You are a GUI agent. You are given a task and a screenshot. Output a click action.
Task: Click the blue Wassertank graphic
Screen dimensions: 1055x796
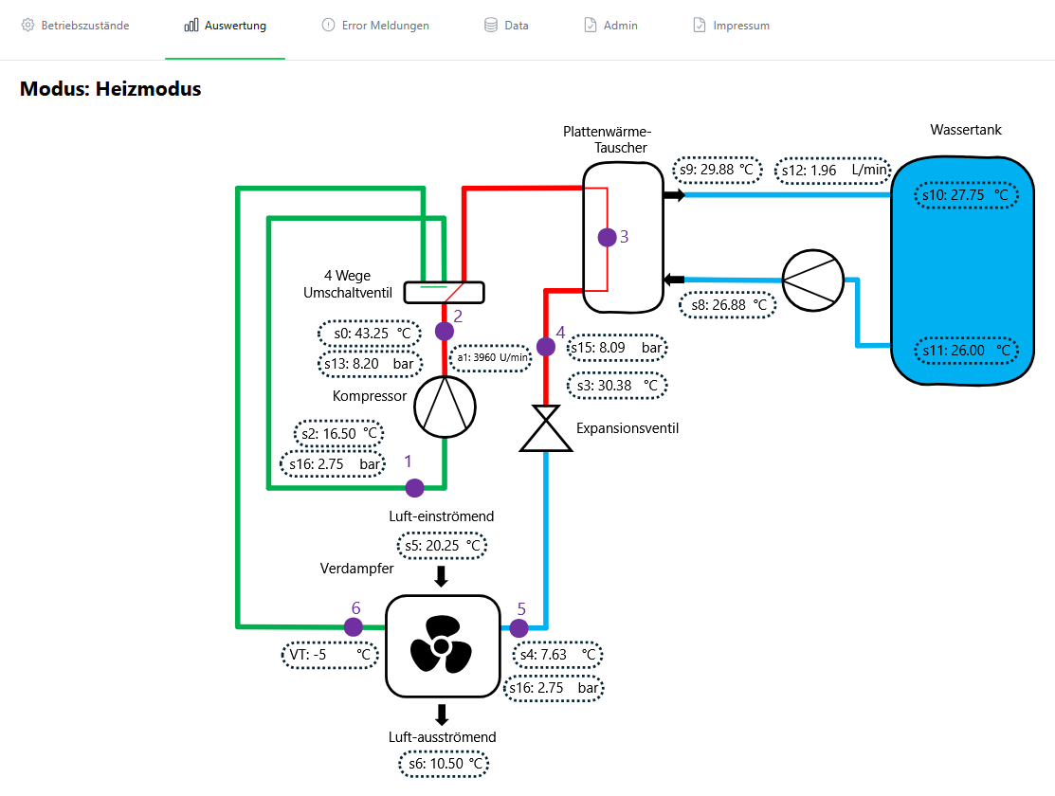pos(963,270)
